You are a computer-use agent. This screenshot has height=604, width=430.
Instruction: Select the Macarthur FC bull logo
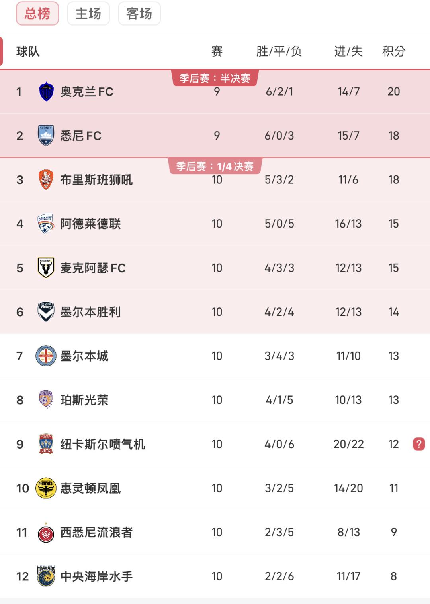pyautogui.click(x=46, y=268)
